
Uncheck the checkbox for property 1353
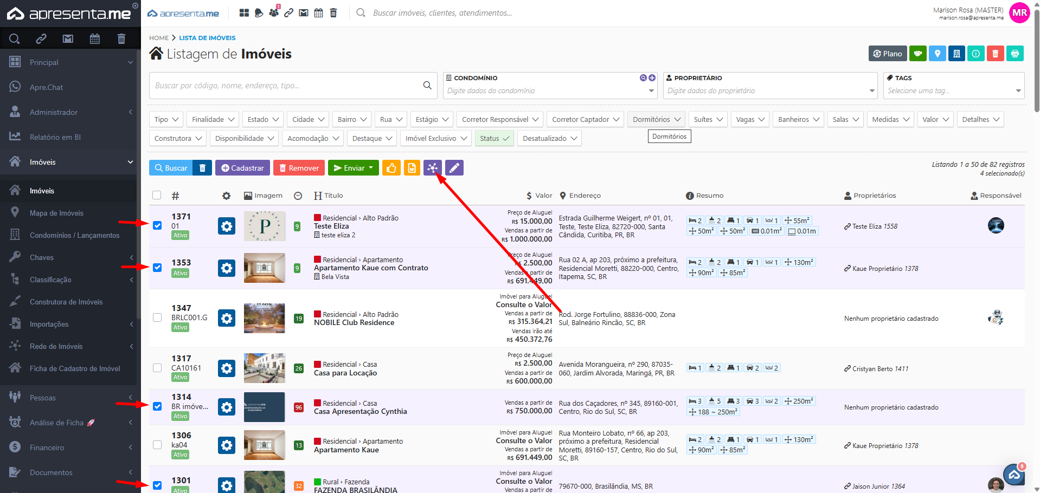tap(157, 268)
